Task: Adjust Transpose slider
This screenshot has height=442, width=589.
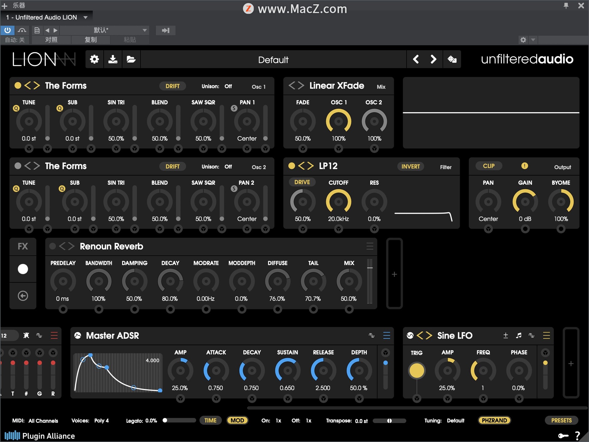Action: pyautogui.click(x=389, y=421)
